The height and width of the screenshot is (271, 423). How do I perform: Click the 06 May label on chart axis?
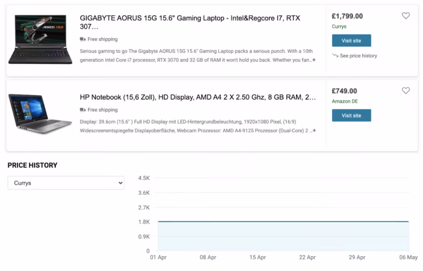409,257
